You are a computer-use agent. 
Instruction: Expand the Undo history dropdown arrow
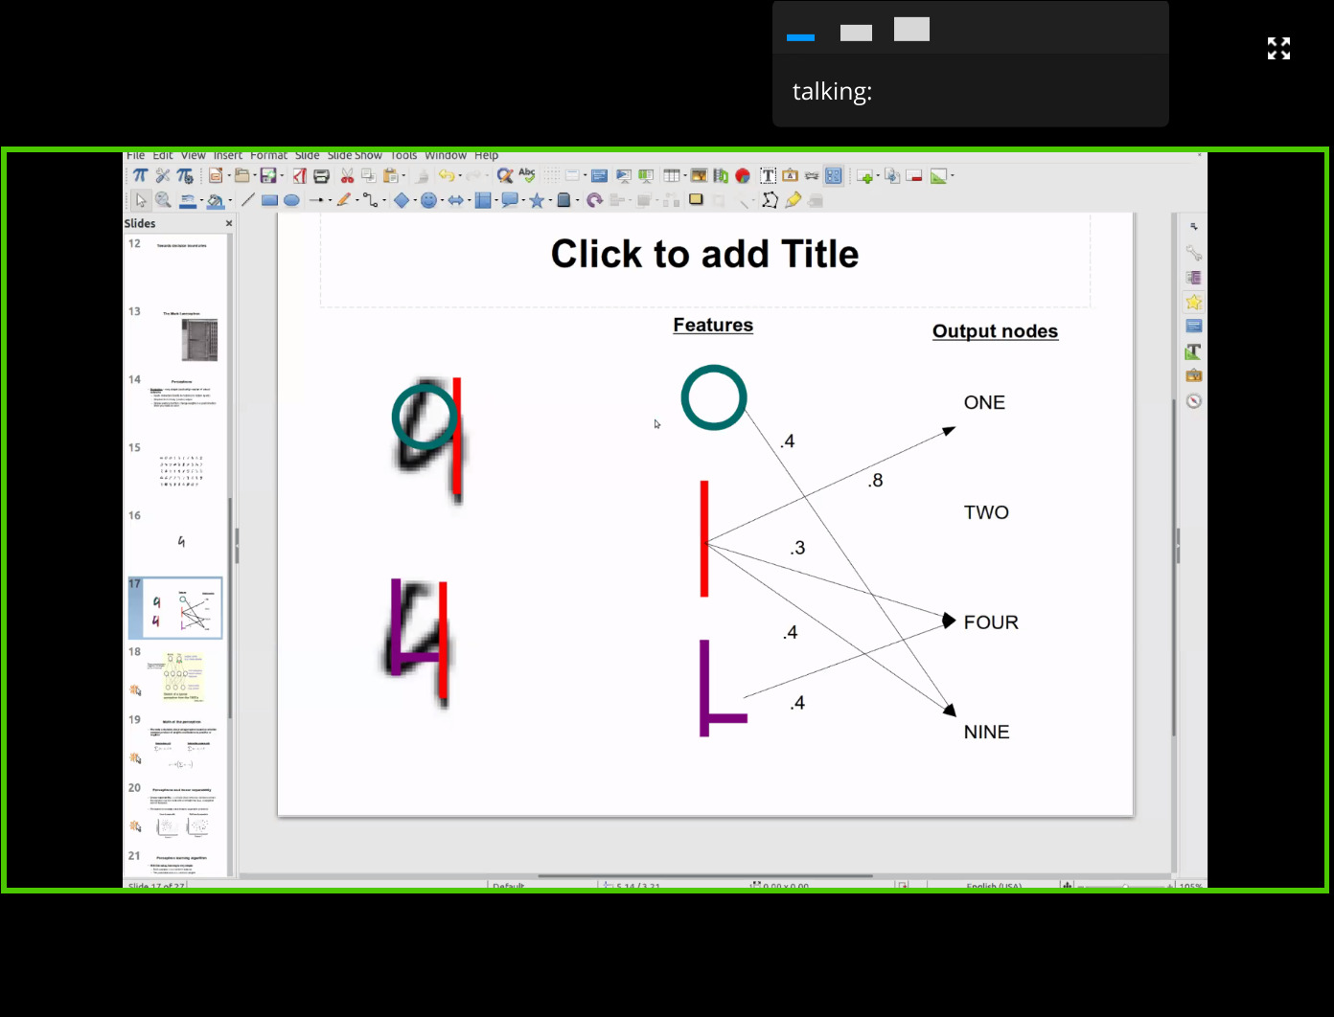point(460,175)
